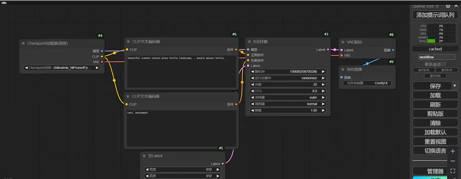
Task: Increase 'CFG' with its right arrow
Action: point(323,91)
